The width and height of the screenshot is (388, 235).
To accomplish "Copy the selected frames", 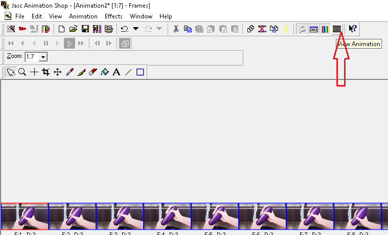I will [x=188, y=29].
